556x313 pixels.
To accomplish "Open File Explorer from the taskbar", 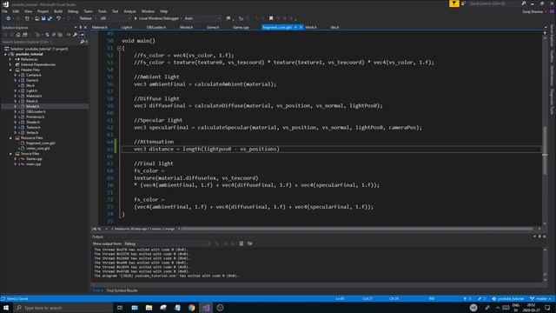I will (x=149, y=308).
